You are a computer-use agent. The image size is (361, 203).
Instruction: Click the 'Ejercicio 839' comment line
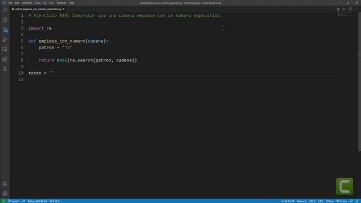pos(125,15)
